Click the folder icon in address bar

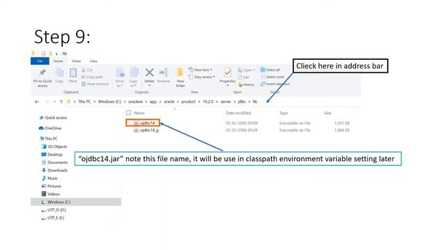[68, 101]
